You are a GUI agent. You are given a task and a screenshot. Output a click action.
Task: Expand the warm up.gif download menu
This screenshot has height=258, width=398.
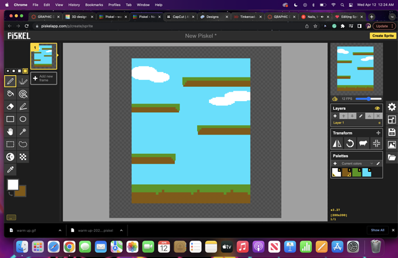(60, 230)
